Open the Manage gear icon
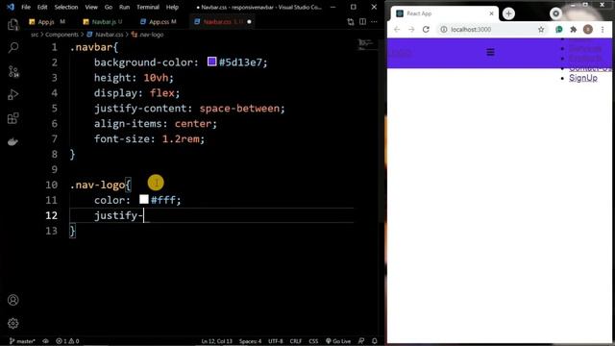This screenshot has width=615, height=346. coord(12,323)
